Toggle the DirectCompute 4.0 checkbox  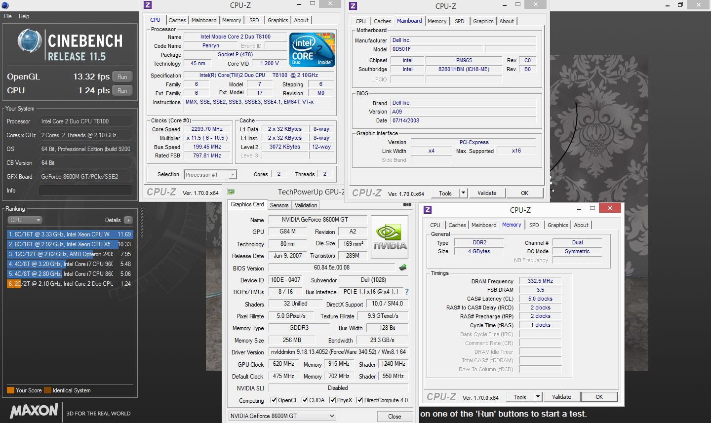point(360,400)
